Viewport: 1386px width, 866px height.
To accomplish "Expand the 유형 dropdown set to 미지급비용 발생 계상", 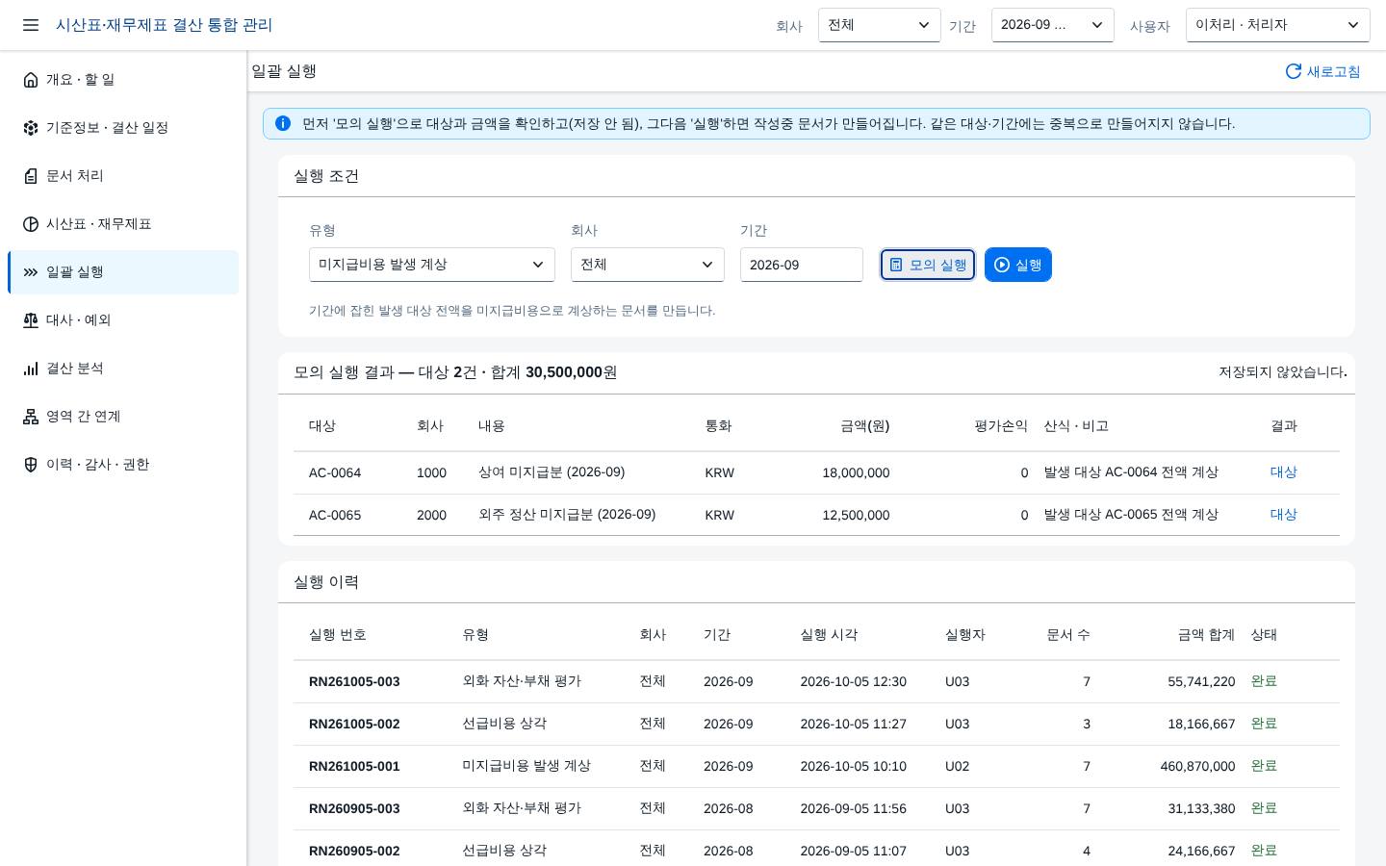I will tap(432, 265).
